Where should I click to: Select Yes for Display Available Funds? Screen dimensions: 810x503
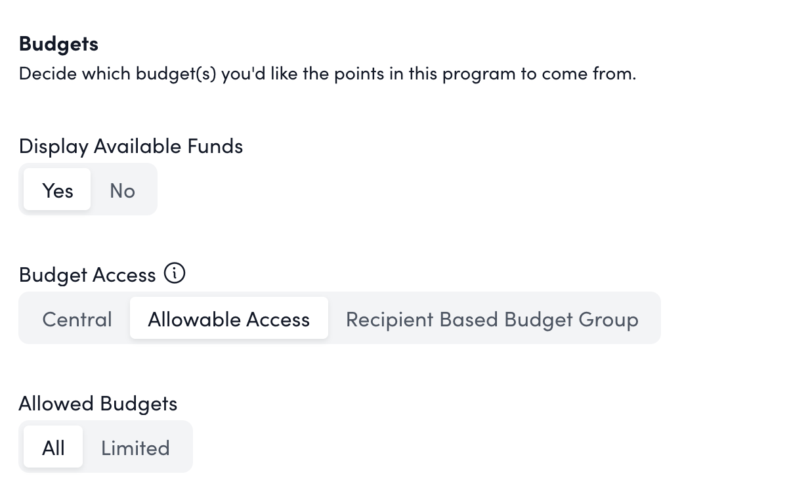(x=57, y=190)
